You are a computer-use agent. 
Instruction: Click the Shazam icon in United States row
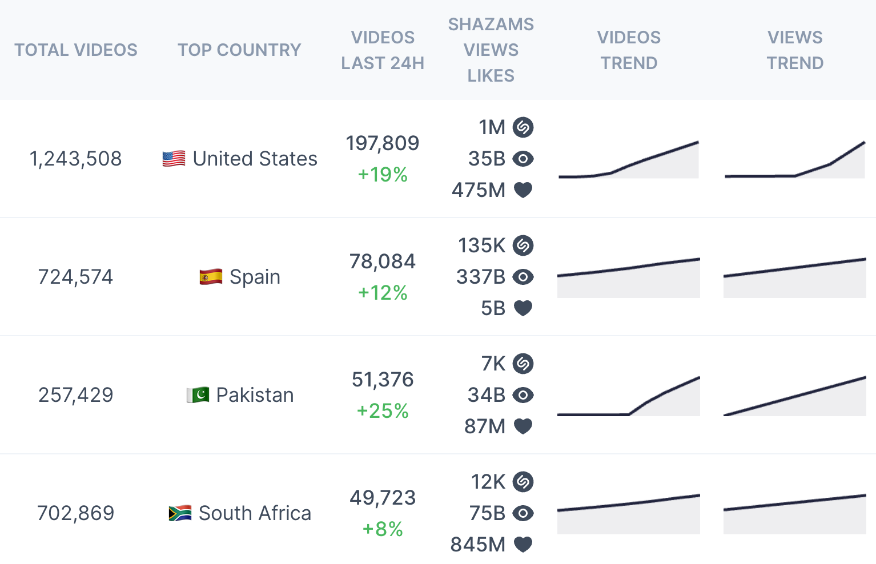pyautogui.click(x=523, y=127)
